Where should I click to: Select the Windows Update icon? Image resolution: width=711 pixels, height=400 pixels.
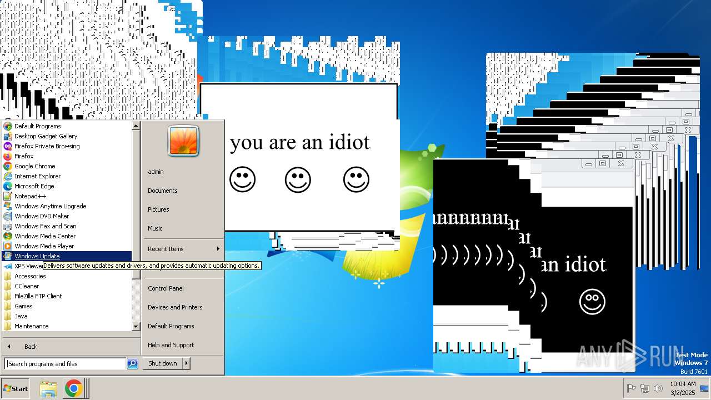(x=8, y=256)
